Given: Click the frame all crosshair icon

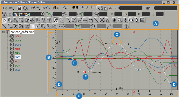Looking at the screenshot, I should 114,20.
